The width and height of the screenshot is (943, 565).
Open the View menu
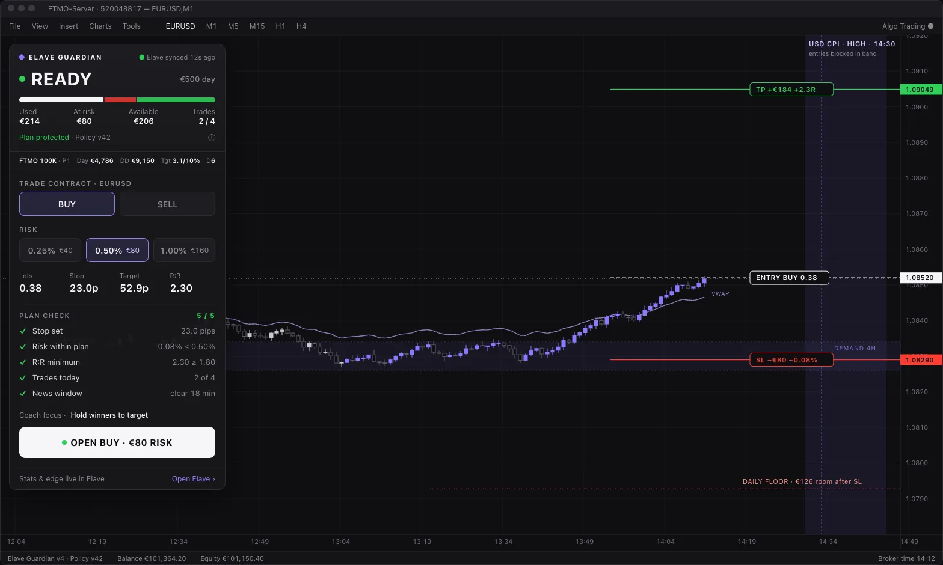click(x=40, y=26)
